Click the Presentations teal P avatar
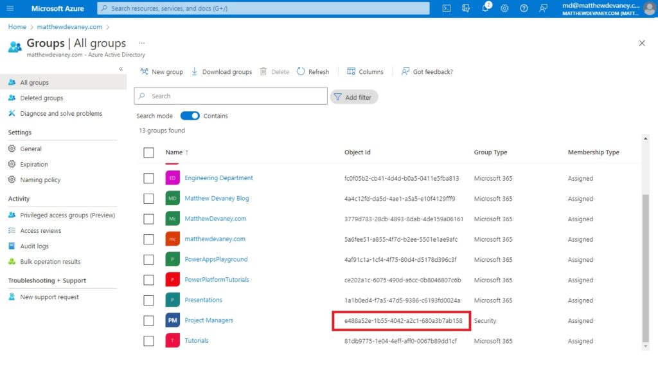Screen dimensions: 658x366 pos(172,300)
